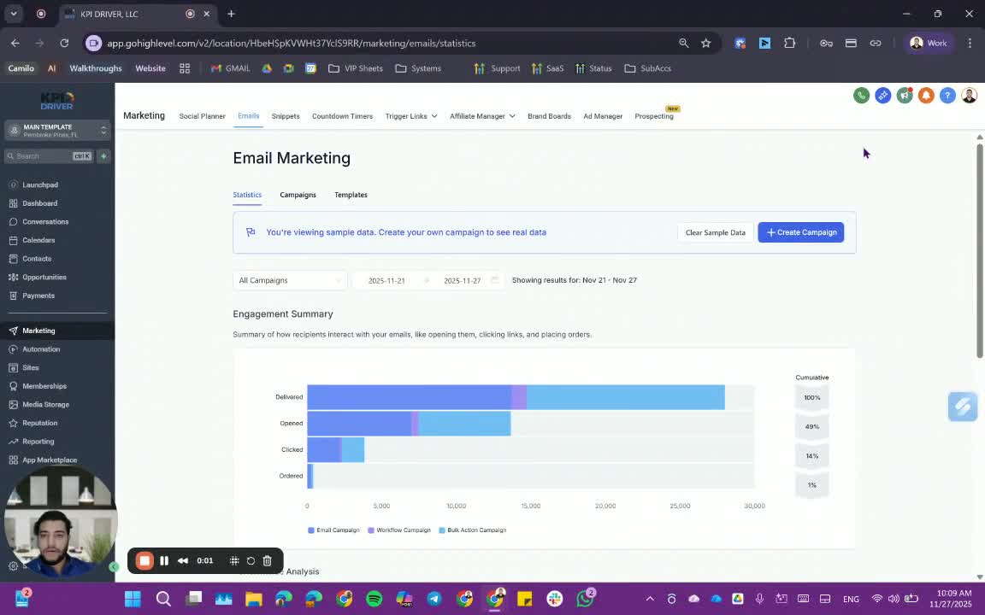Click the restart recording icon
985x615 pixels.
tap(251, 561)
